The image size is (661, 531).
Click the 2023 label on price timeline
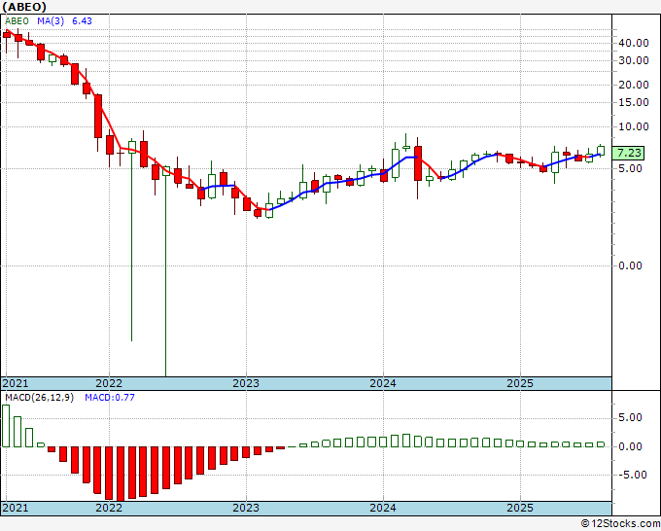(x=246, y=383)
